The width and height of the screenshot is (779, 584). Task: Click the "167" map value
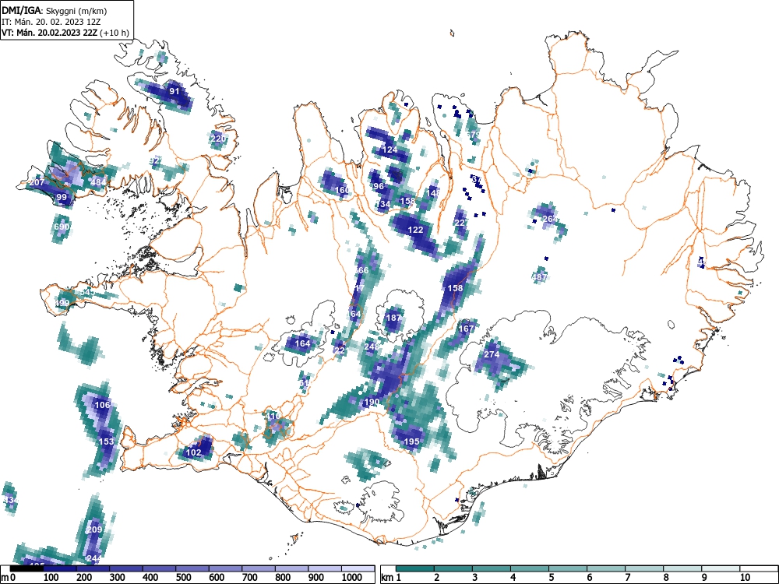click(x=466, y=329)
